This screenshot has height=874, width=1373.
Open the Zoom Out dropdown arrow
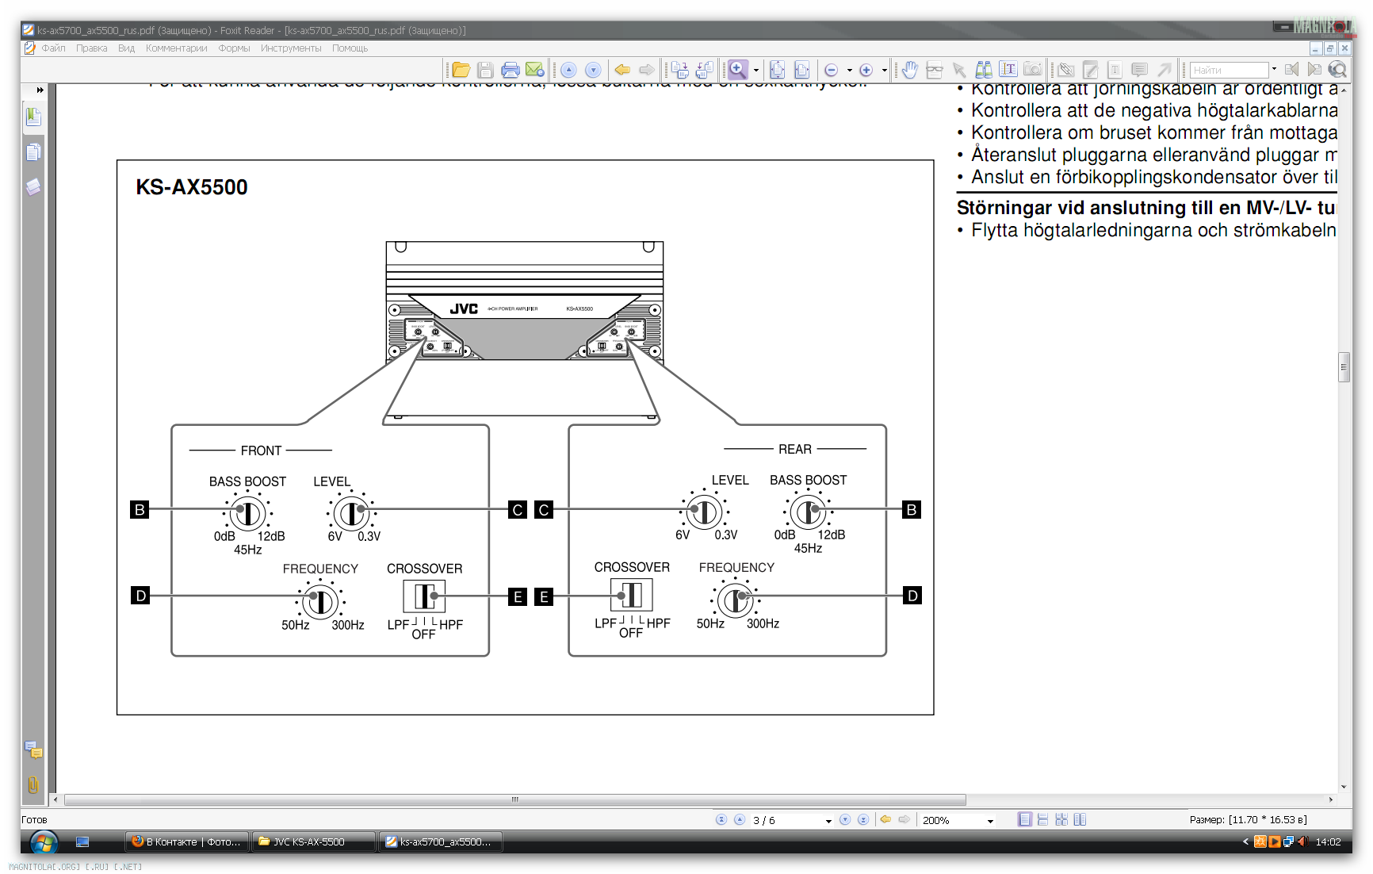pyautogui.click(x=849, y=70)
